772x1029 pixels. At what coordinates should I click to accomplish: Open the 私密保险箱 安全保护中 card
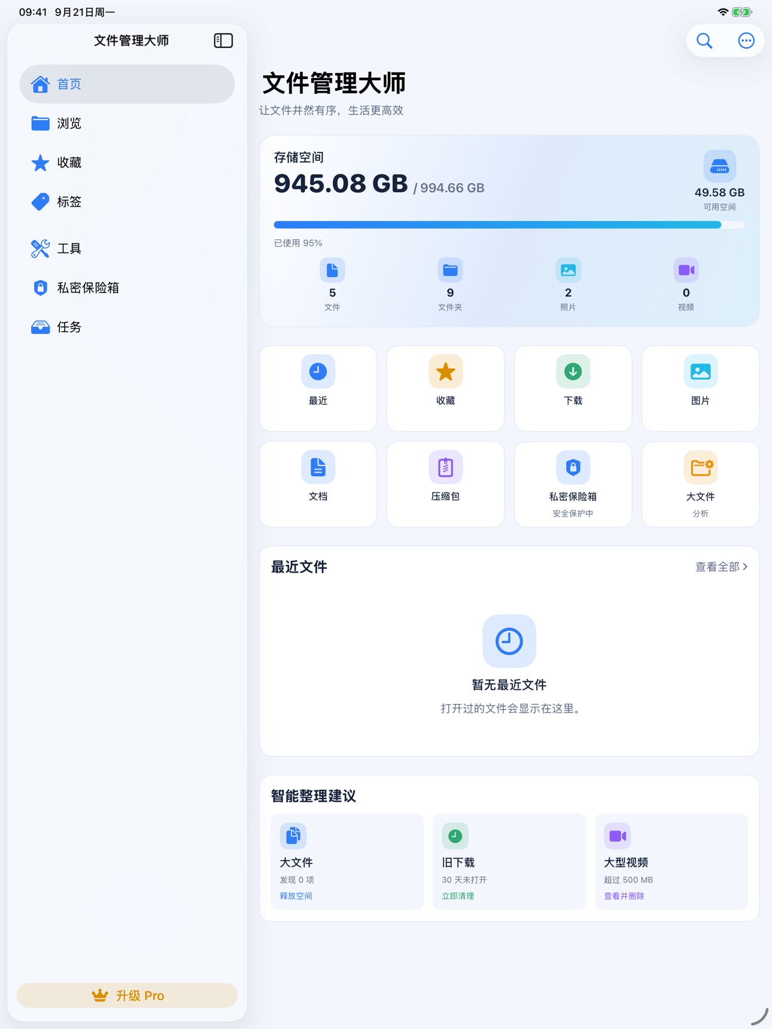click(573, 484)
